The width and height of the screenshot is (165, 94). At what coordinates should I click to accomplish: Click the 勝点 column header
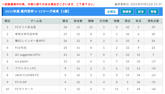[x=65, y=21]
